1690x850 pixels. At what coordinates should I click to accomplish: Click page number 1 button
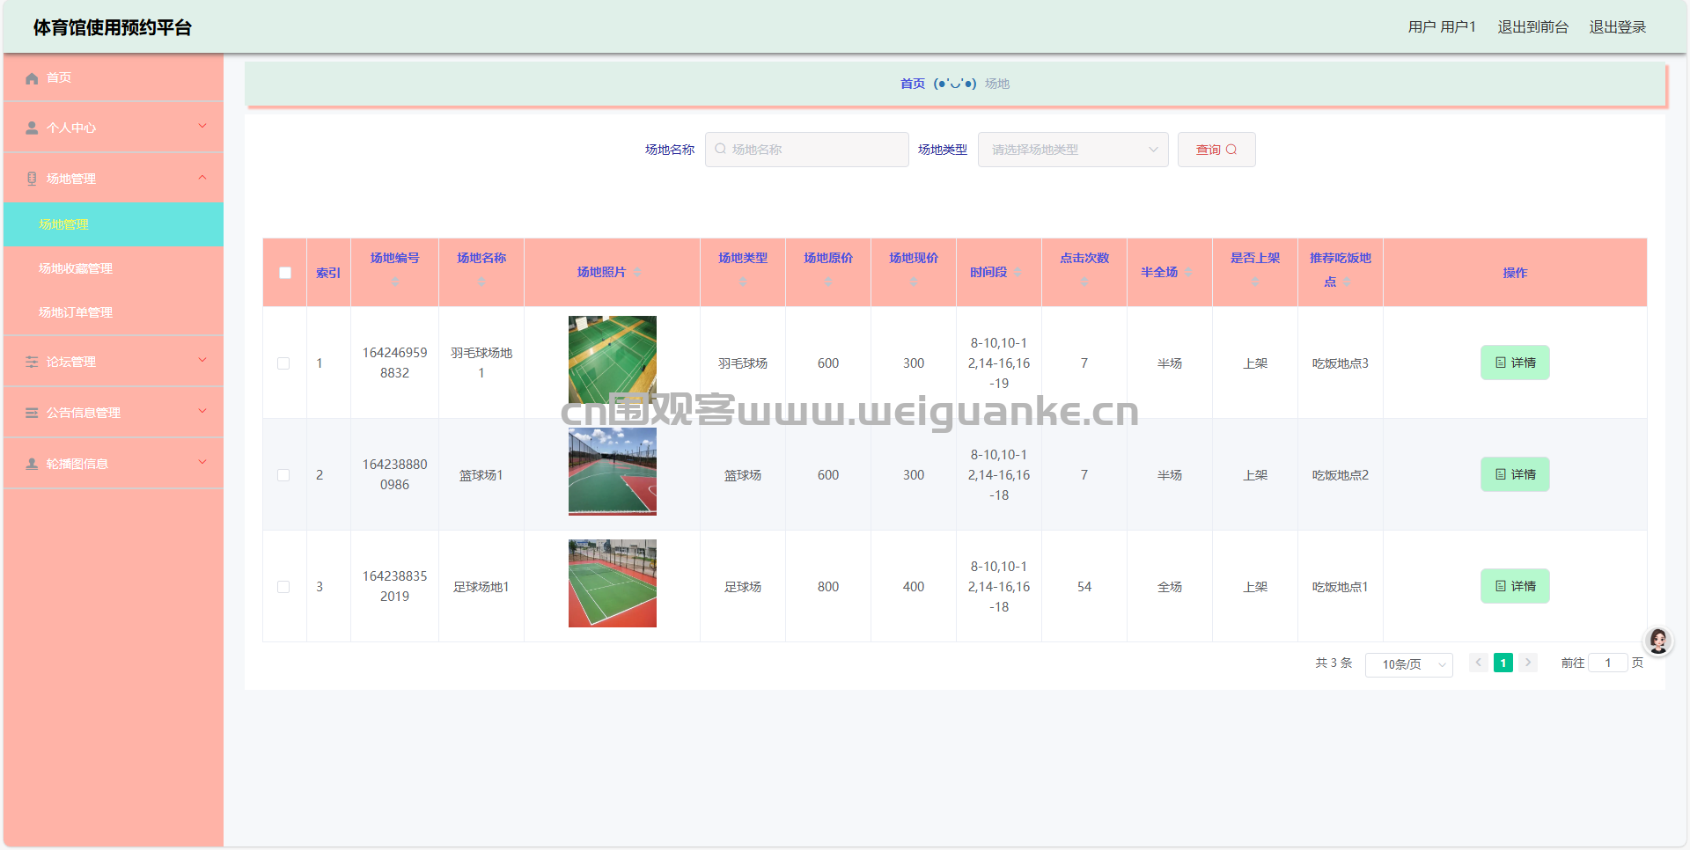1503,663
